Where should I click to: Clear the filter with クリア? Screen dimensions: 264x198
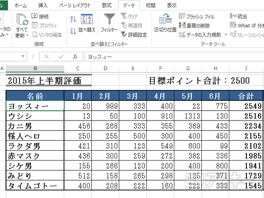(129, 16)
